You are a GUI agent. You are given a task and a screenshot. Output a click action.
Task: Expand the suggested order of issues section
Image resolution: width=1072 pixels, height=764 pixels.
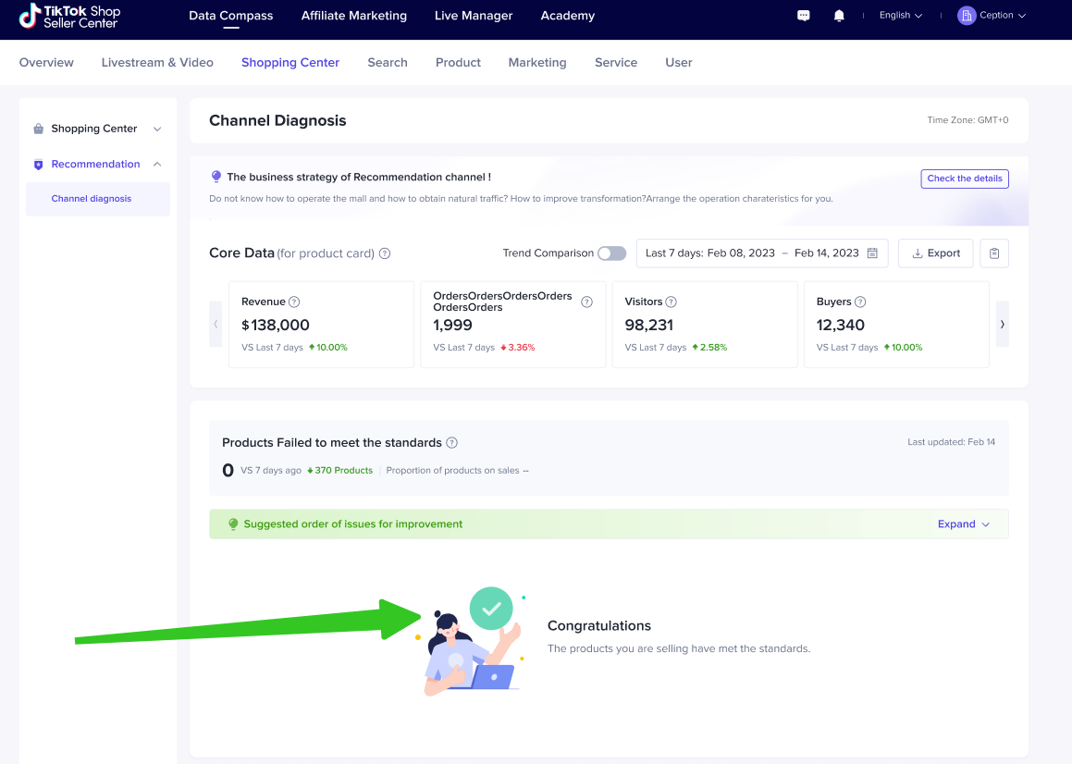coord(963,524)
